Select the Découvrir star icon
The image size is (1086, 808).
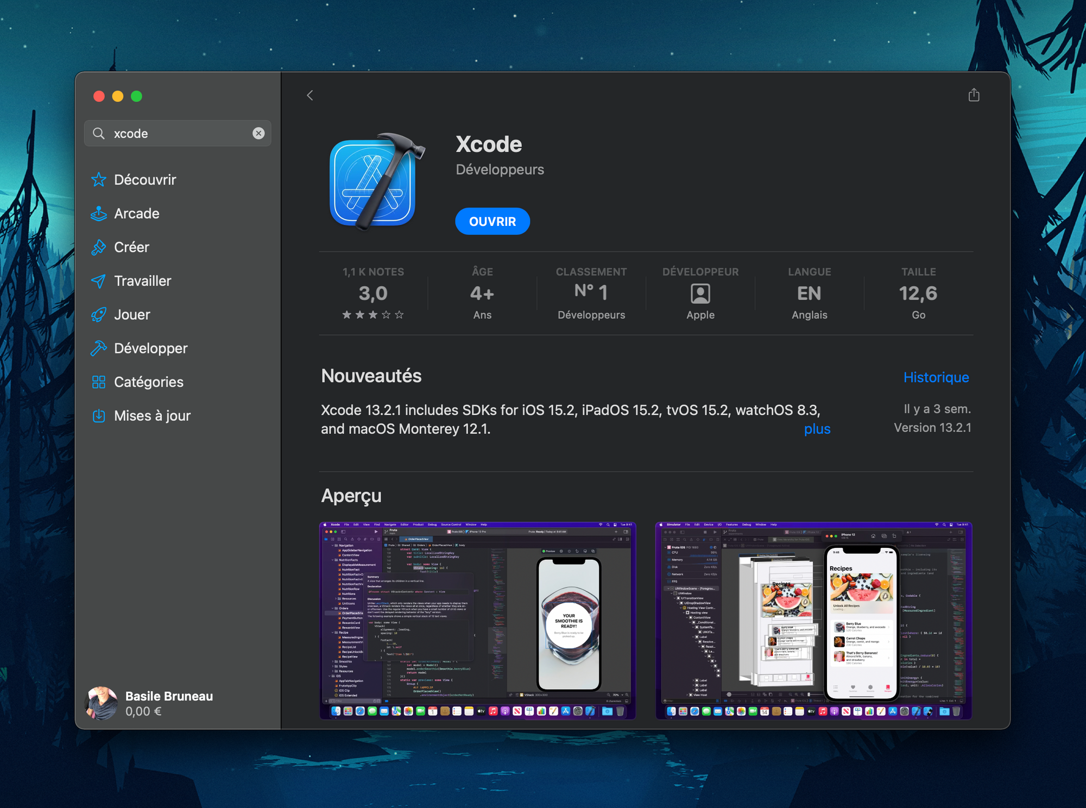click(x=98, y=180)
